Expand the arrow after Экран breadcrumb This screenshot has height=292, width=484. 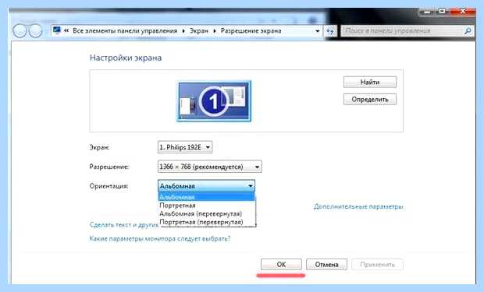point(215,31)
